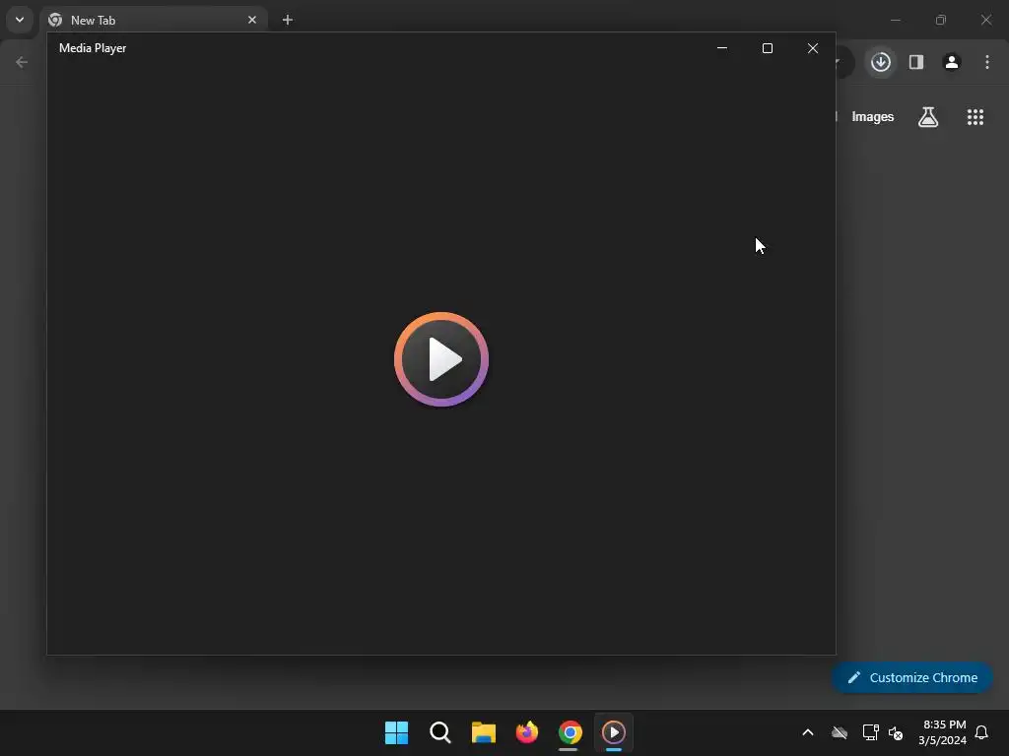1009x756 pixels.
Task: Open the Chrome profile avatar
Action: tap(951, 62)
